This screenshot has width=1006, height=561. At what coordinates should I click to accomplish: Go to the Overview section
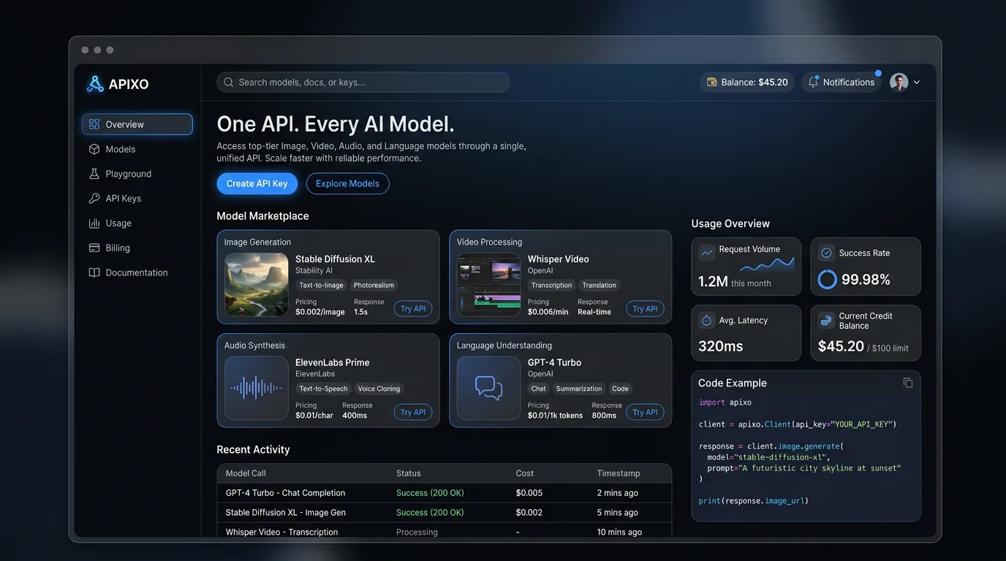(137, 124)
